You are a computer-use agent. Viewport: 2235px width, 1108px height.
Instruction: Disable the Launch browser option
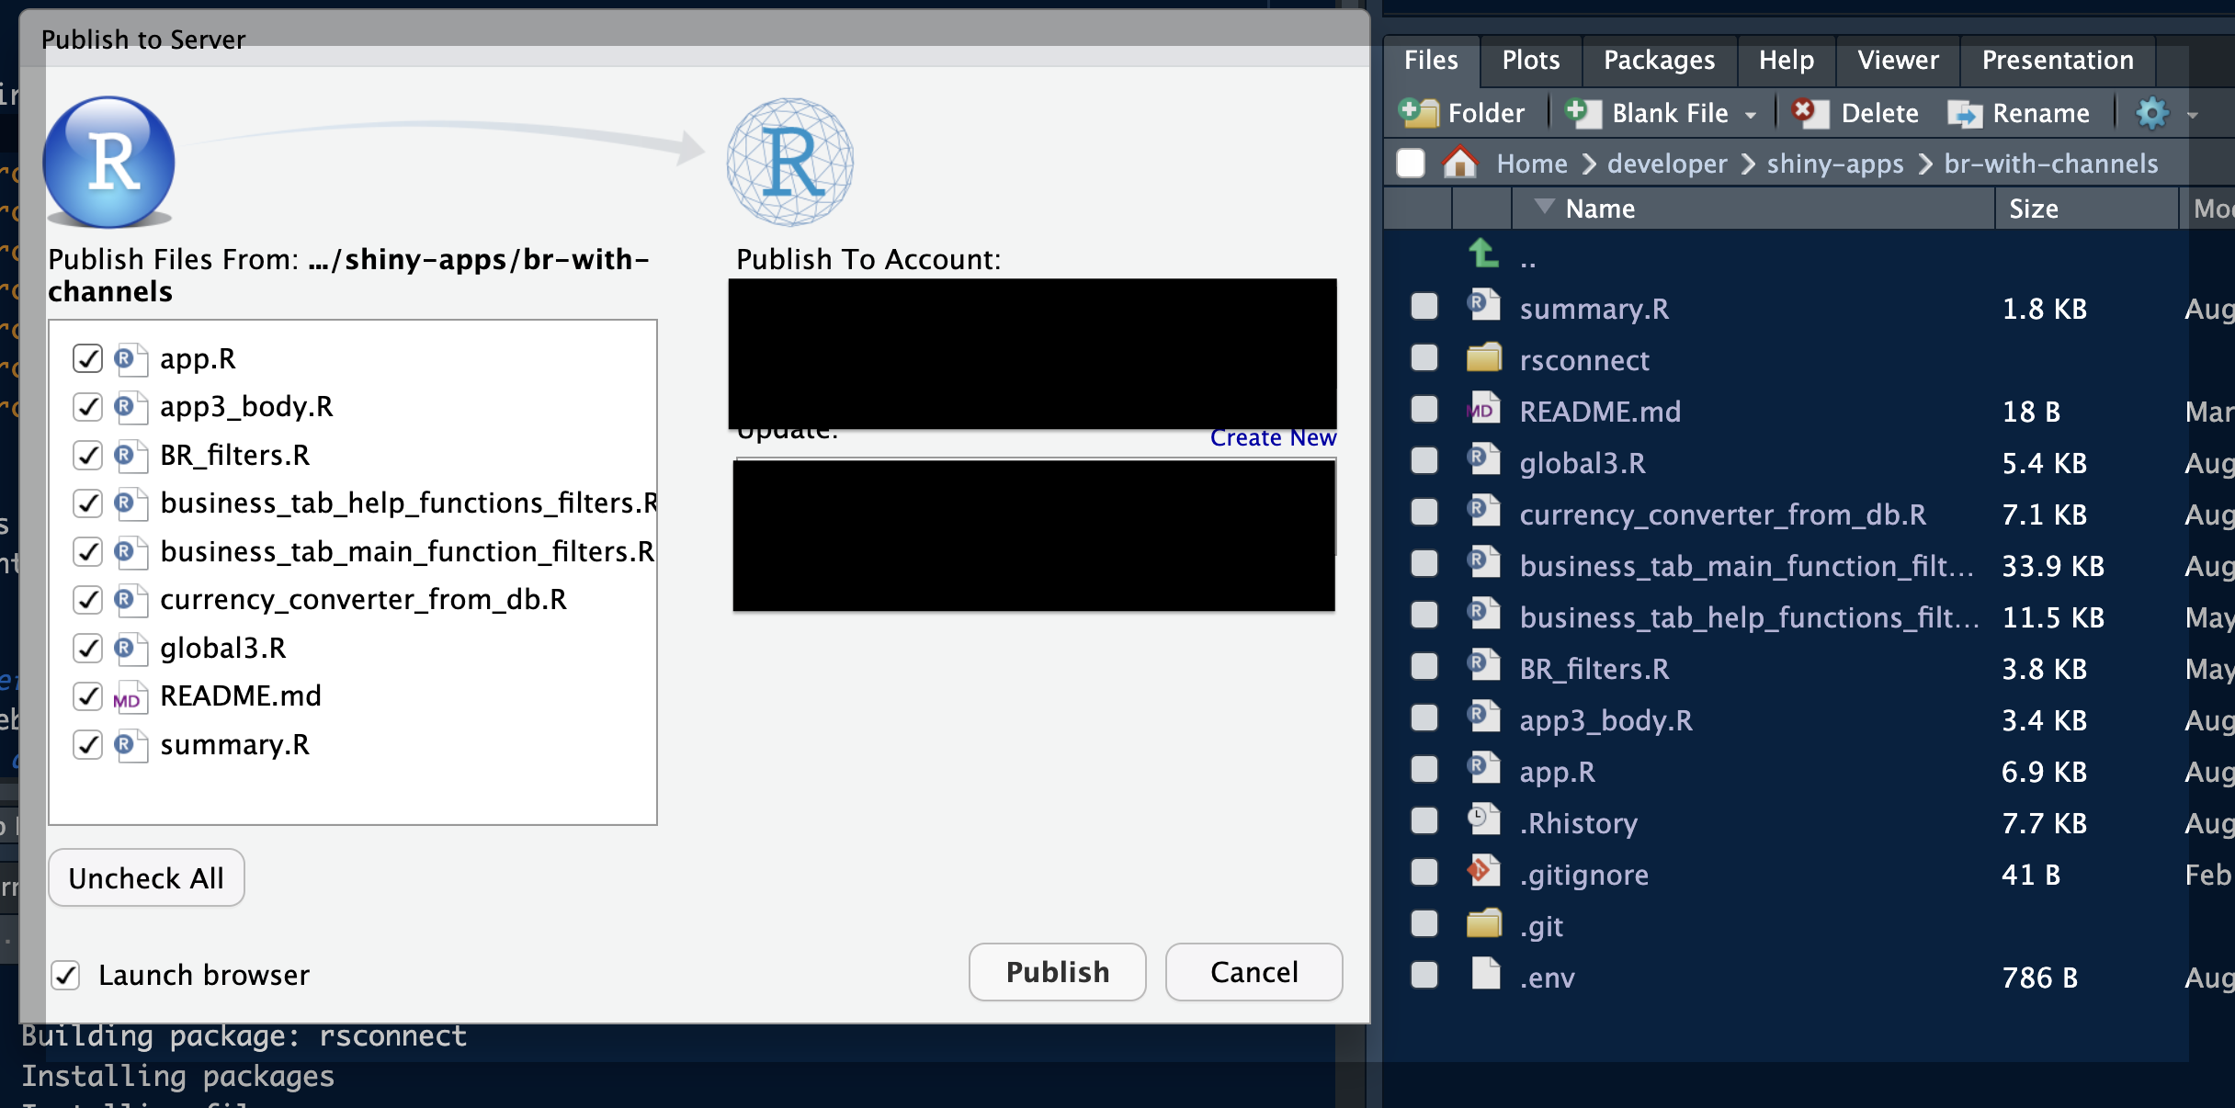pos(64,975)
